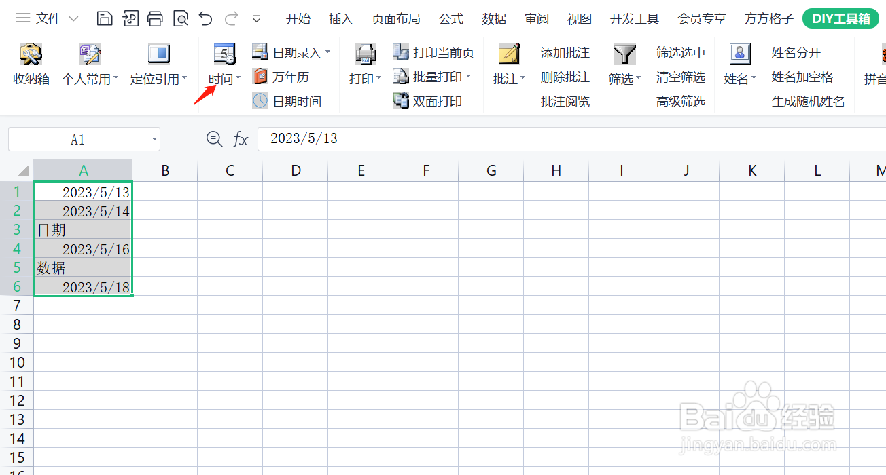The width and height of the screenshot is (886, 475).
Task: Click 双面打印
Action: tap(427, 101)
